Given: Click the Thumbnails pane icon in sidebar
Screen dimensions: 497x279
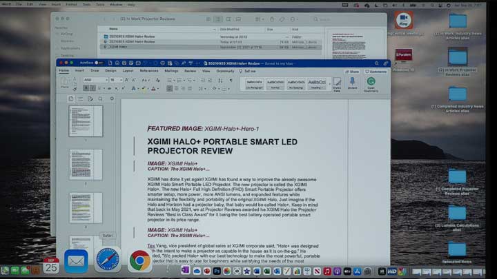Looking at the screenshot, I should pos(70,99).
